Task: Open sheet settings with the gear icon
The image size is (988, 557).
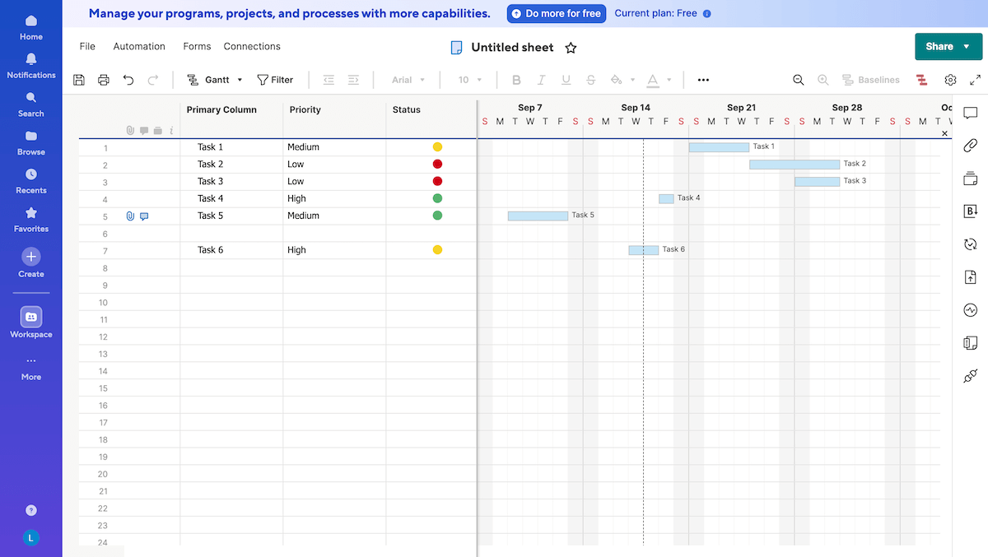Action: coord(950,80)
